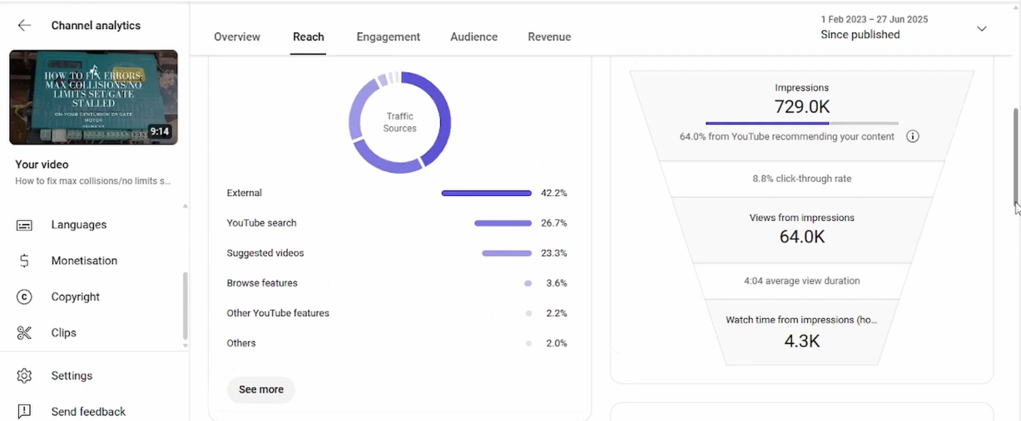
Task: Click the Clips scissors icon
Action: tap(24, 333)
